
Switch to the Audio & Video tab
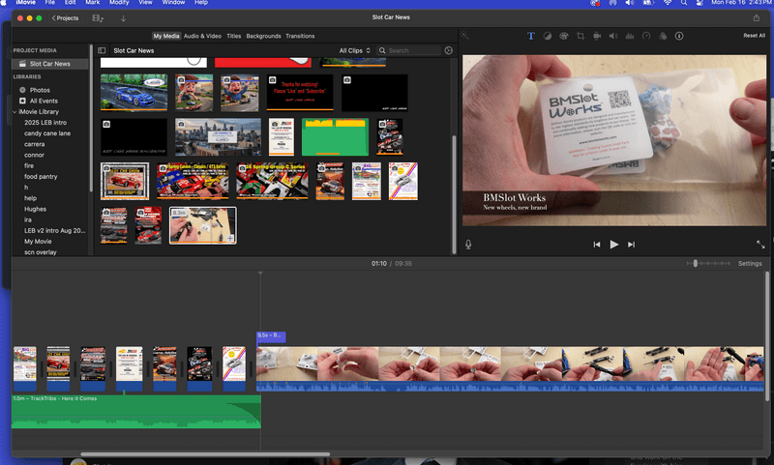point(202,36)
